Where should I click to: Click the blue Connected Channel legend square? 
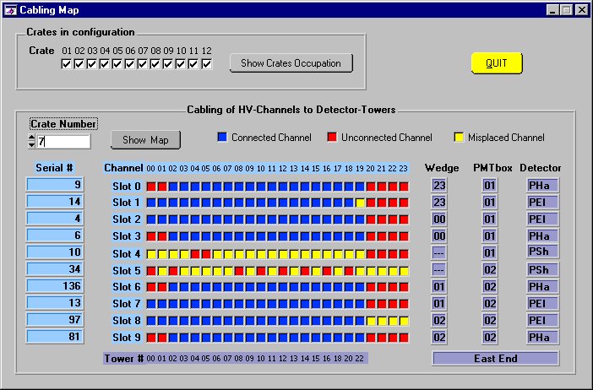[x=222, y=138]
